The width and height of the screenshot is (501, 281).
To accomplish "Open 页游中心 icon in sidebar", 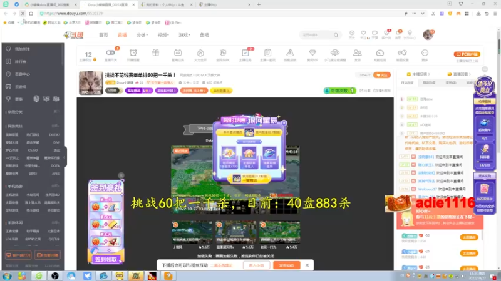I will (x=8, y=74).
